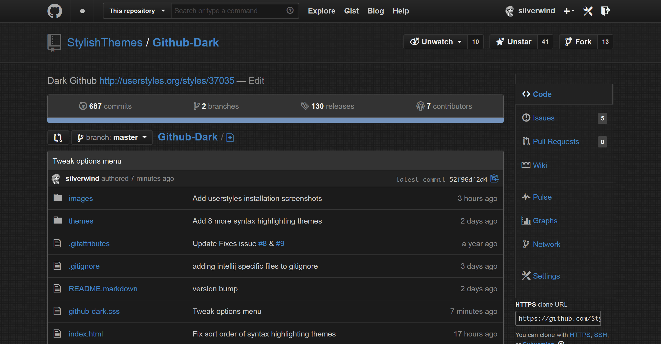Open the watchers count 10
Viewport: 661px width, 344px height.
coord(475,42)
